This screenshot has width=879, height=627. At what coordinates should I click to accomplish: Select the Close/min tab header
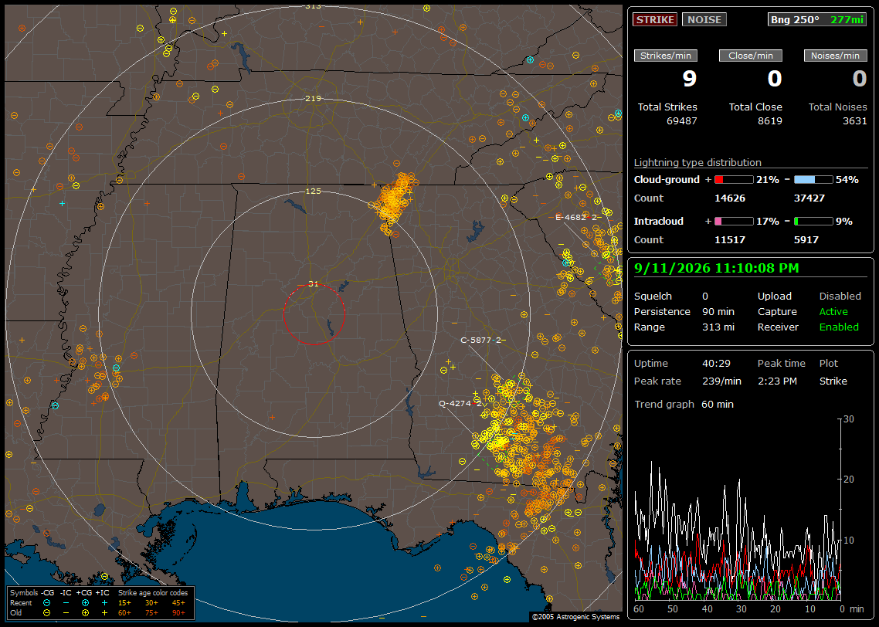[751, 56]
